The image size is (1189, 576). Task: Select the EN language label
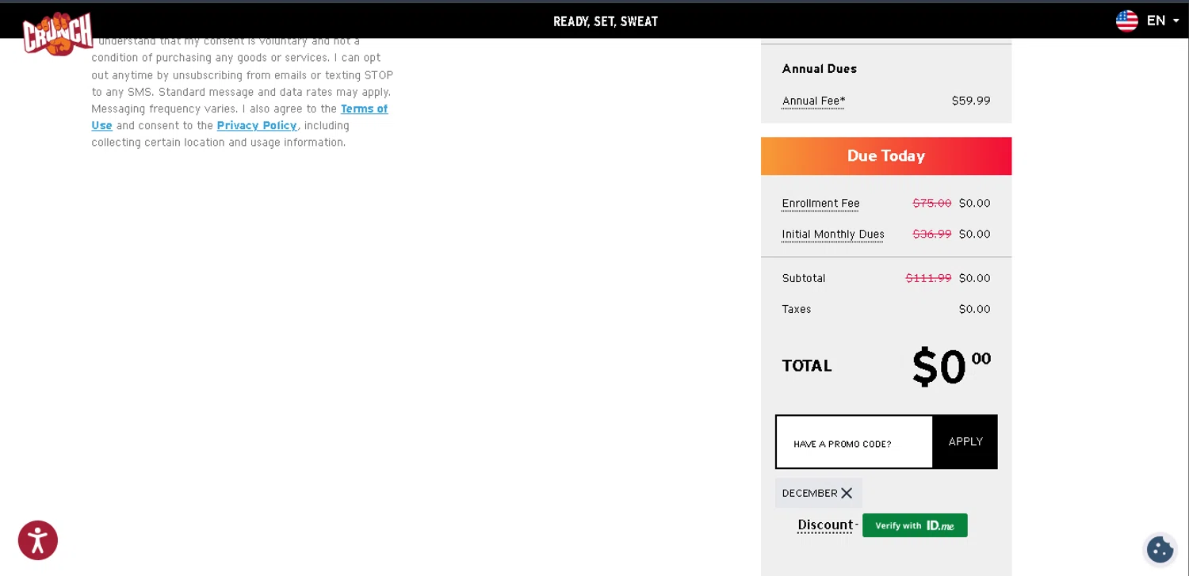pos(1156,21)
